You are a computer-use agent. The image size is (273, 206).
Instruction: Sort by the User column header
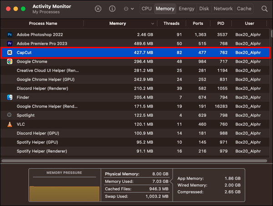(x=249, y=24)
